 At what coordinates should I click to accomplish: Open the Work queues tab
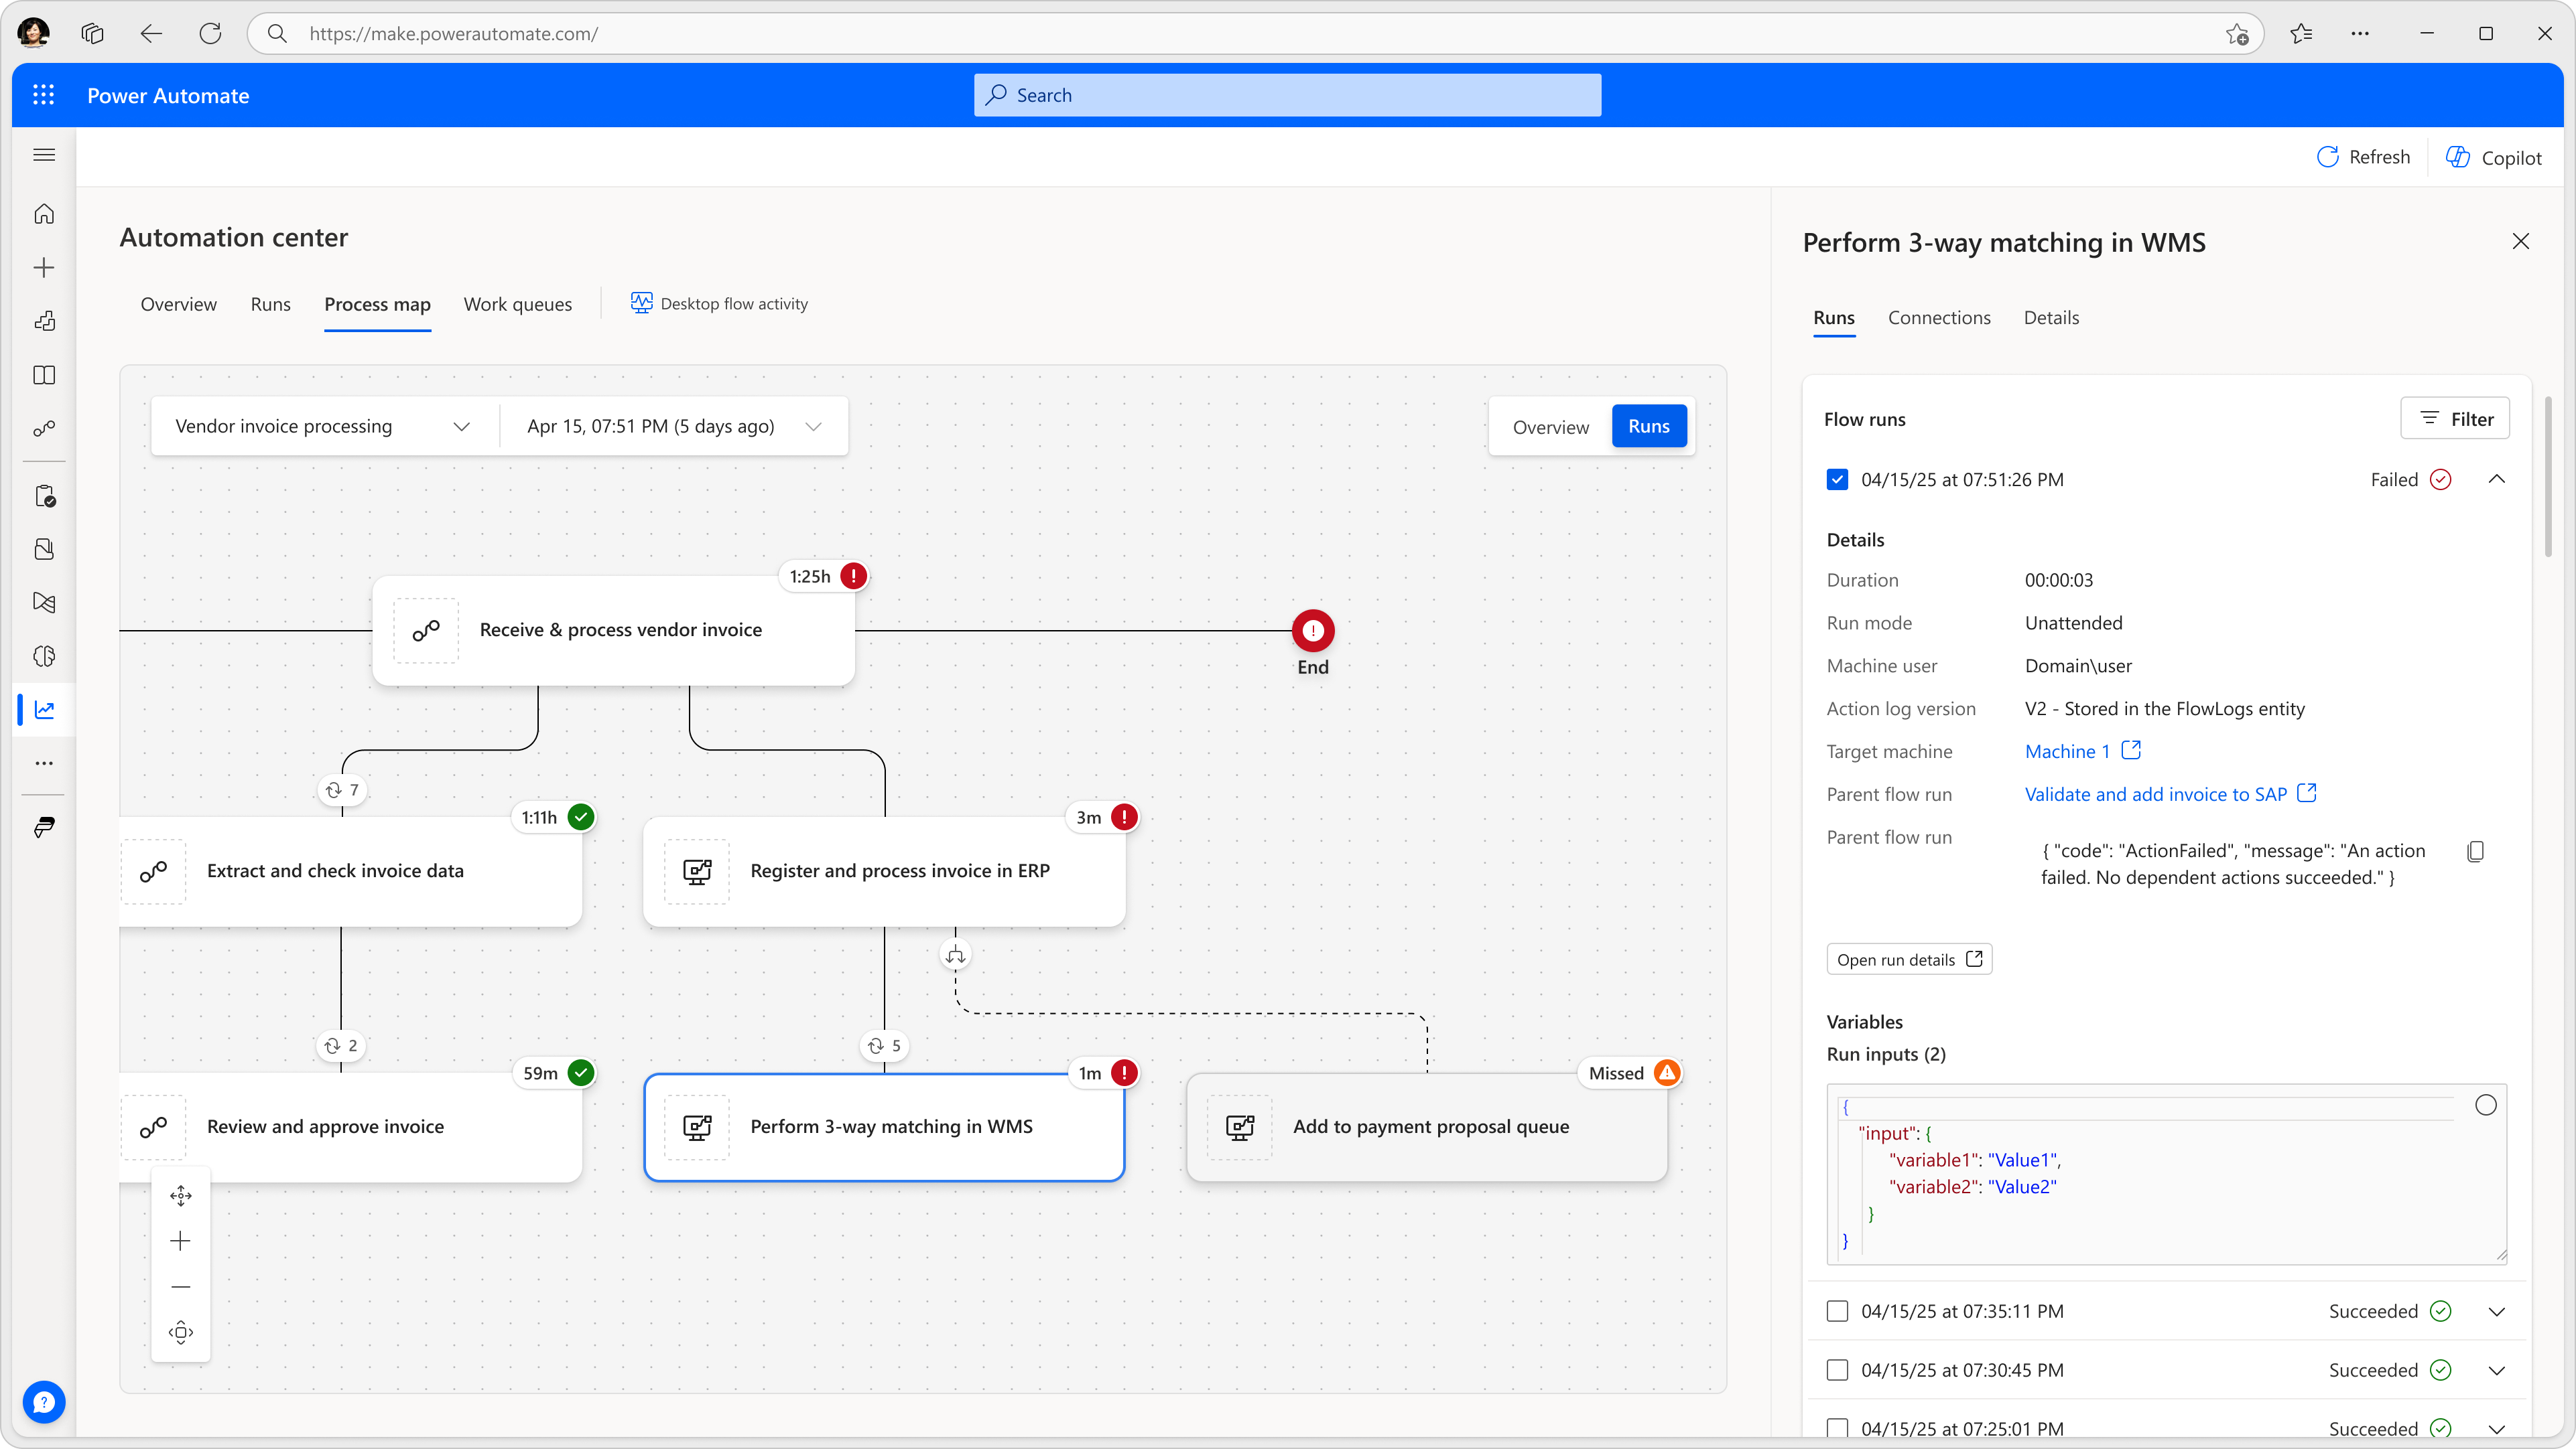point(518,304)
